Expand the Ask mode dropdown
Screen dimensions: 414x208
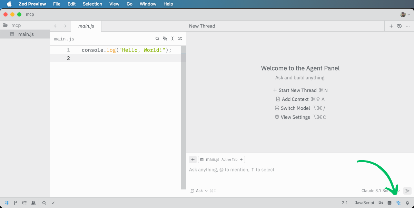(199, 191)
